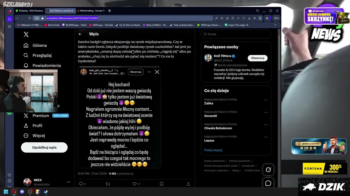Open the Główna home page

(35, 45)
